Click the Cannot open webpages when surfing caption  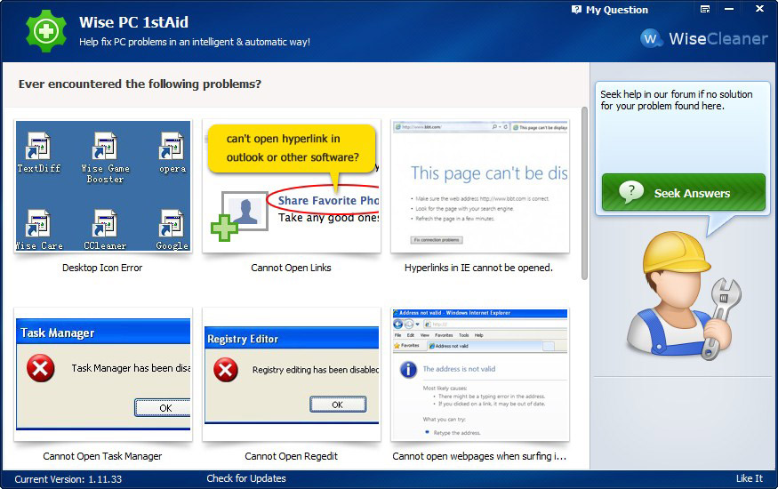tap(479, 456)
